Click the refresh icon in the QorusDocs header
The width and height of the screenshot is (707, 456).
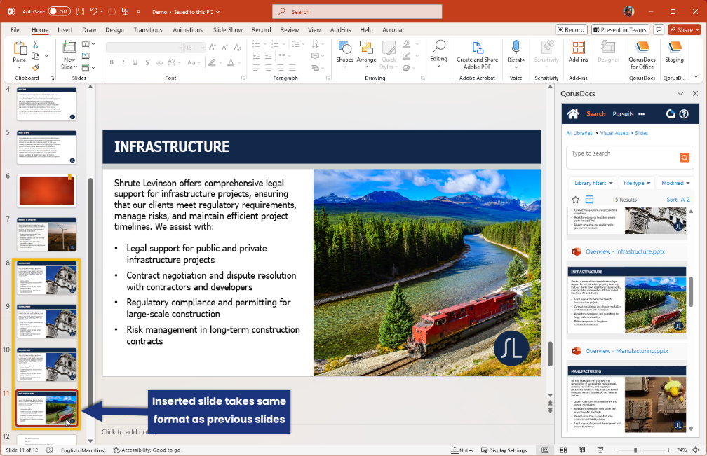click(670, 113)
